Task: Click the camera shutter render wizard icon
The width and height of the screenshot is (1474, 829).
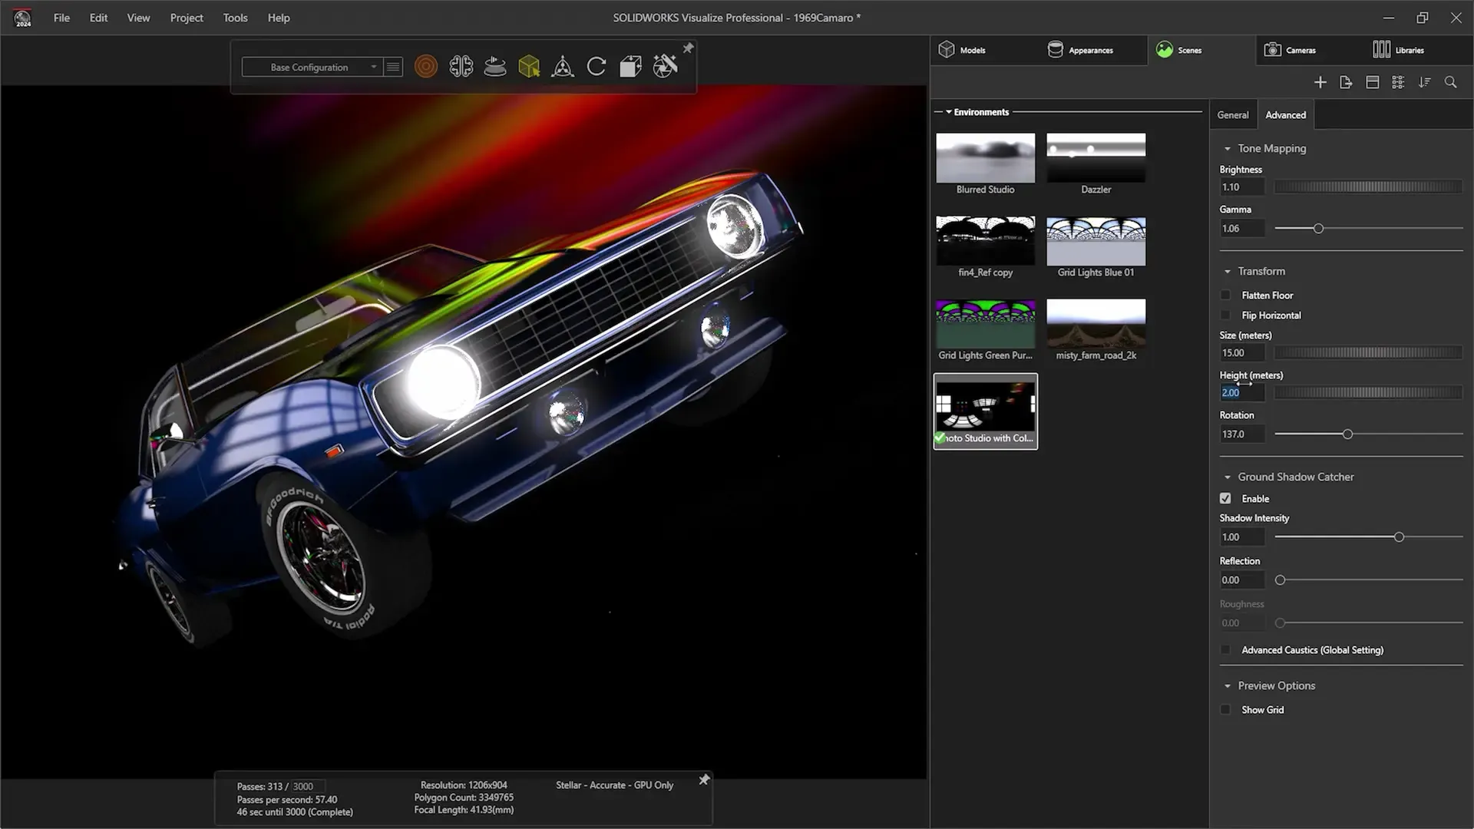Action: coord(665,67)
